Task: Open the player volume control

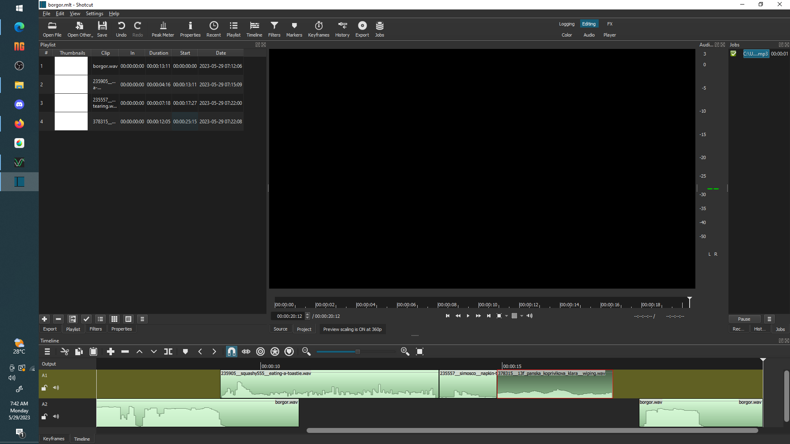Action: pyautogui.click(x=530, y=316)
